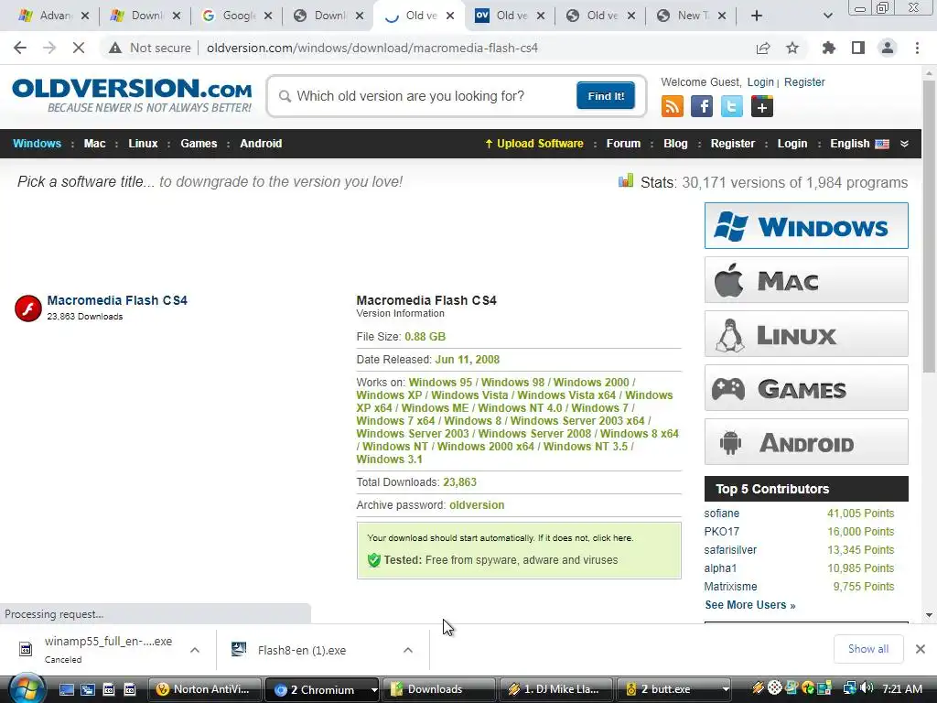
Task: Open the profile avatar menu
Action: [888, 48]
